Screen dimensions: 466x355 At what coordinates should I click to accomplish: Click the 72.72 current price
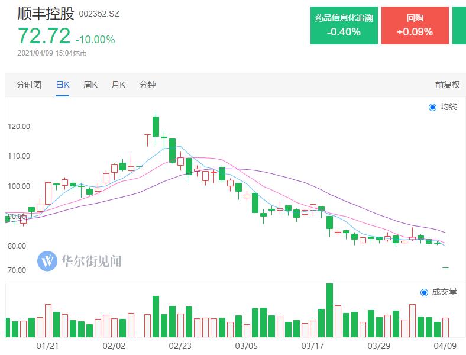click(44, 36)
